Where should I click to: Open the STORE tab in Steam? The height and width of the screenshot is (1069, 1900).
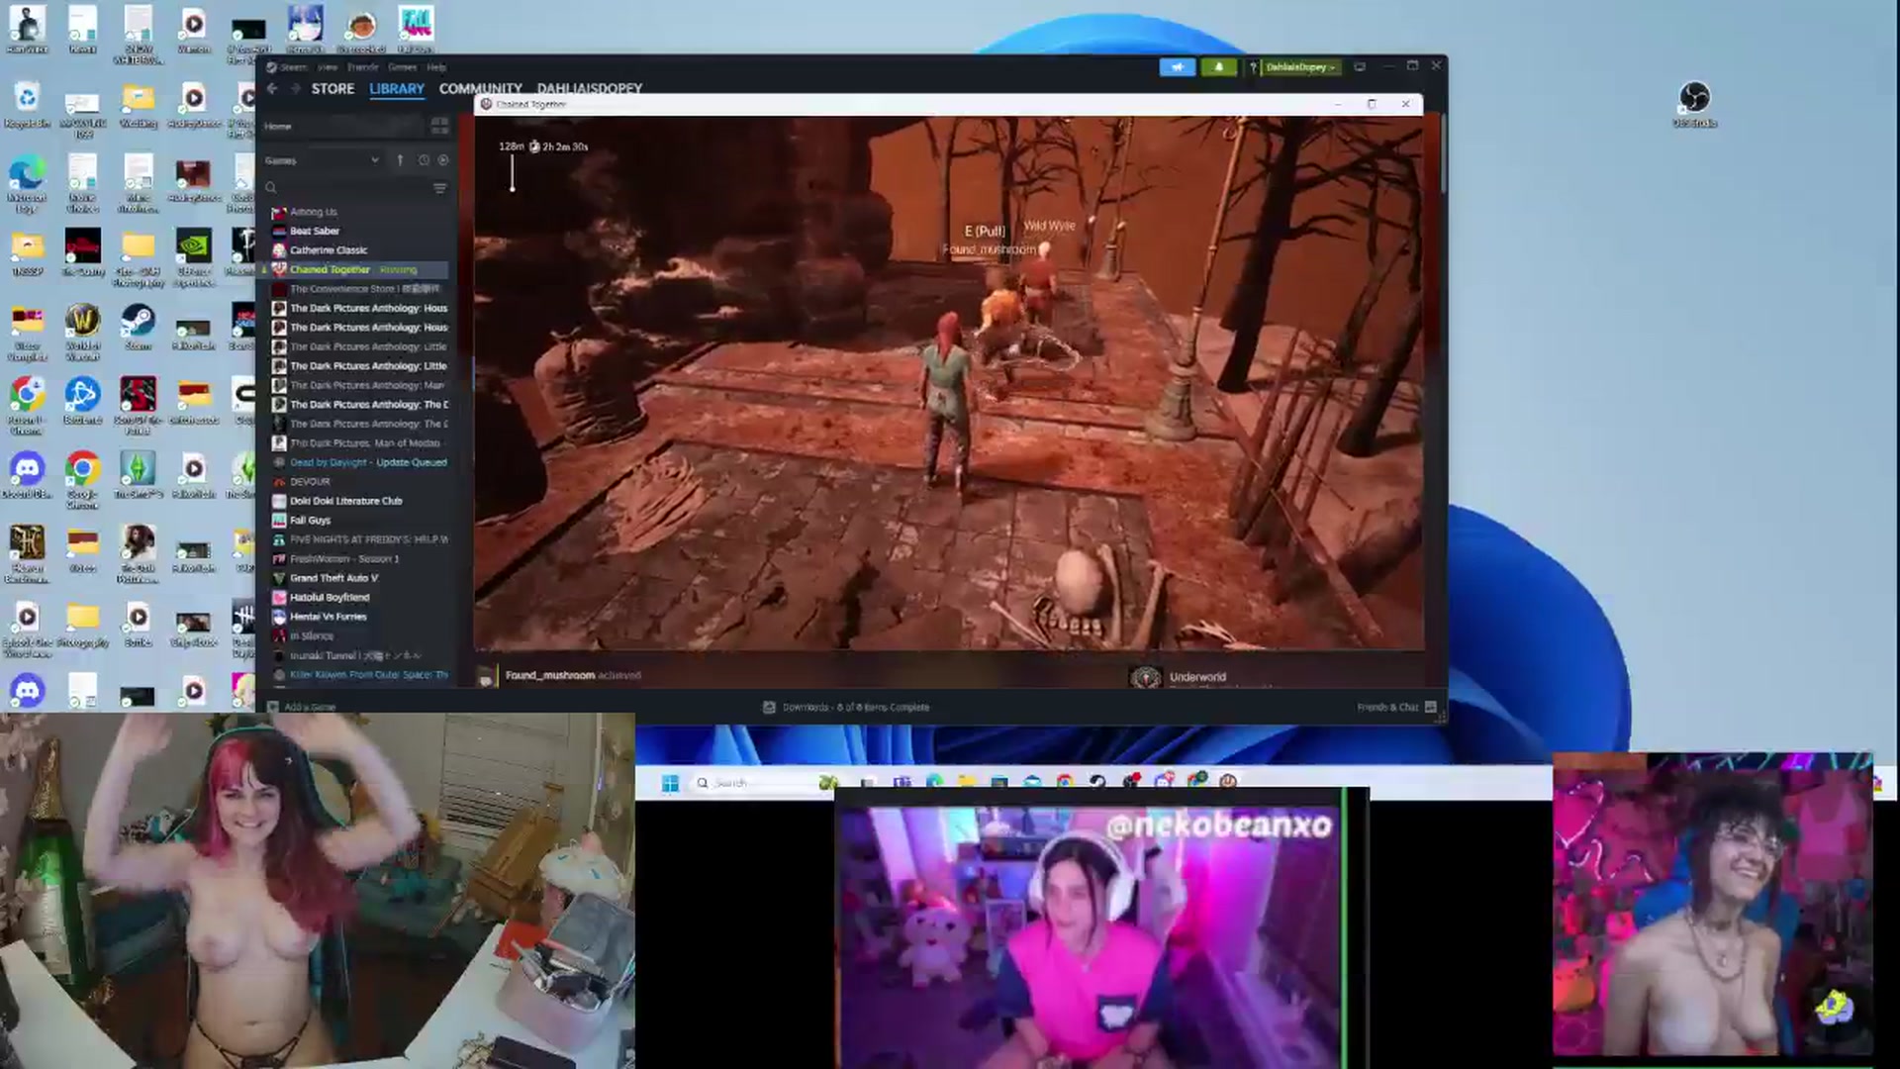click(332, 89)
